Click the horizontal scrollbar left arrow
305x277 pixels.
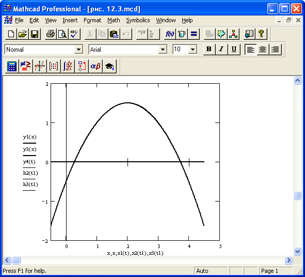click(x=7, y=260)
